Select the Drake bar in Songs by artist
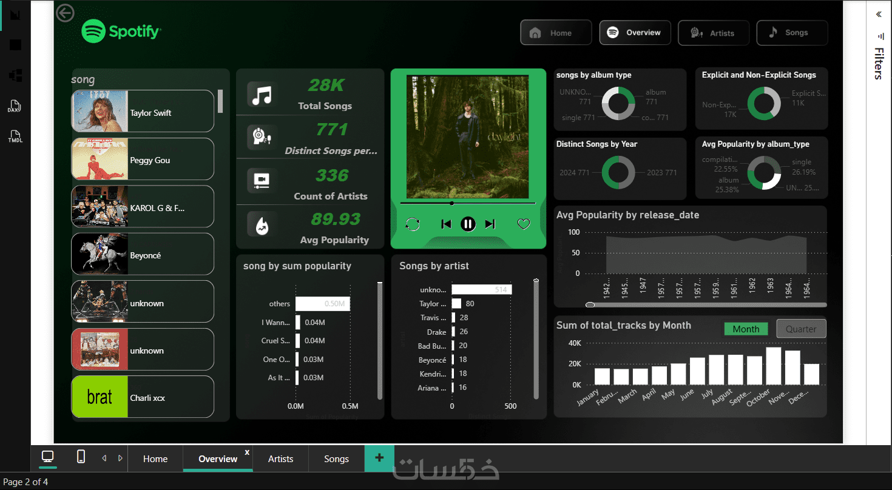This screenshot has width=892, height=490. (453, 332)
